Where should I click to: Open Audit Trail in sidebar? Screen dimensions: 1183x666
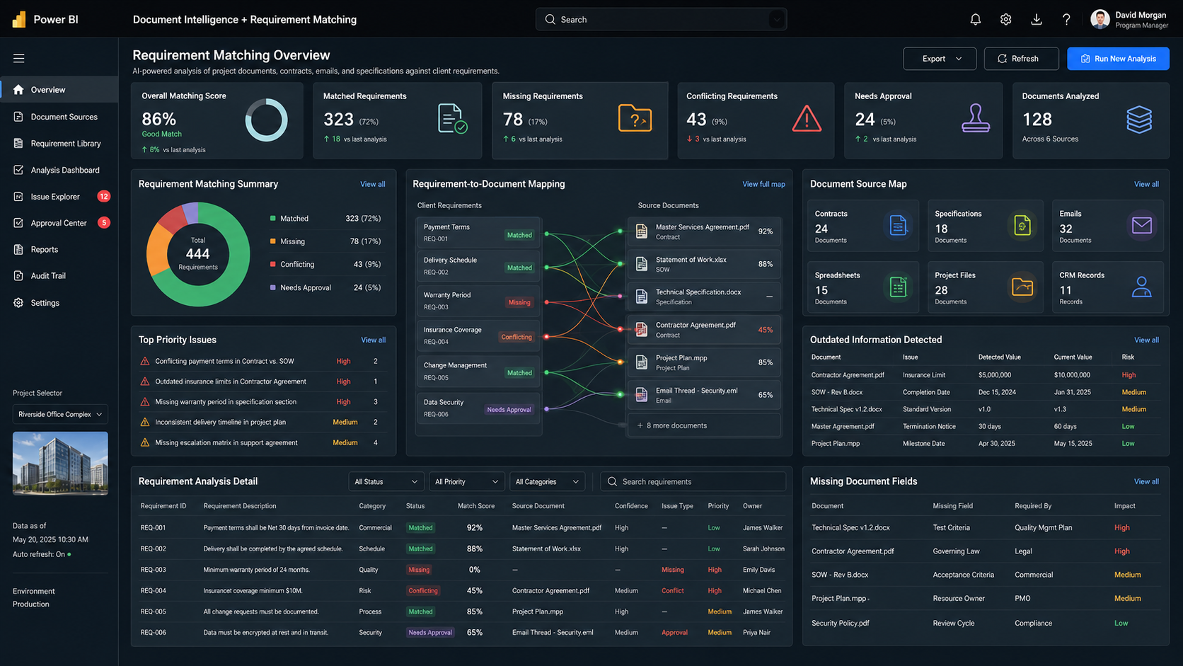59,276
